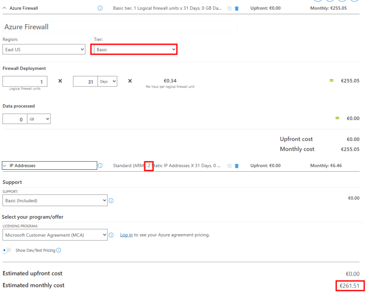This screenshot has height=293, width=366.
Task: Open the Licensing Program dropdown
Action: (55, 235)
